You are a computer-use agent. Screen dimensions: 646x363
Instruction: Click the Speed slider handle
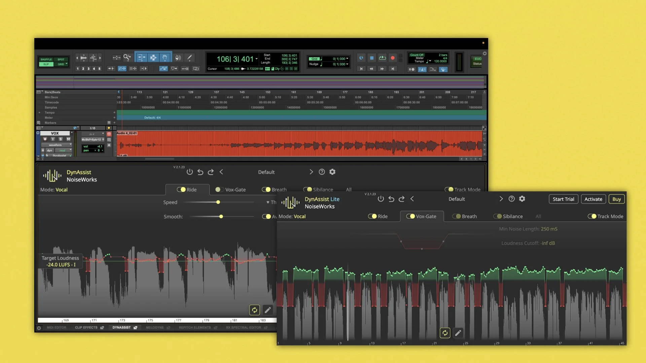coord(218,202)
